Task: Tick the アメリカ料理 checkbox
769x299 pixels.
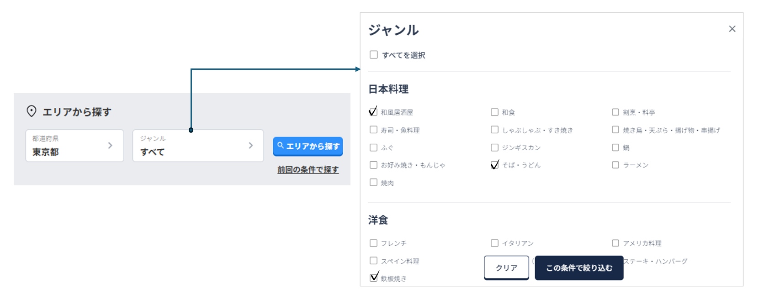Action: (x=615, y=243)
